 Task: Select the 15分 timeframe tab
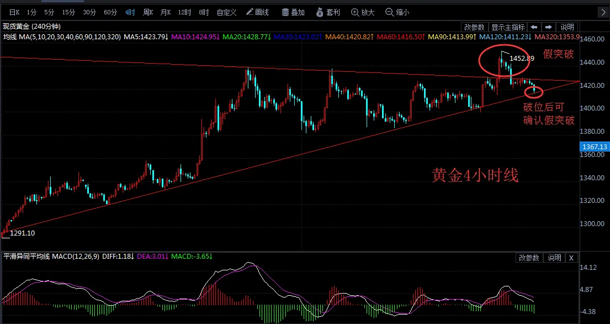point(68,13)
